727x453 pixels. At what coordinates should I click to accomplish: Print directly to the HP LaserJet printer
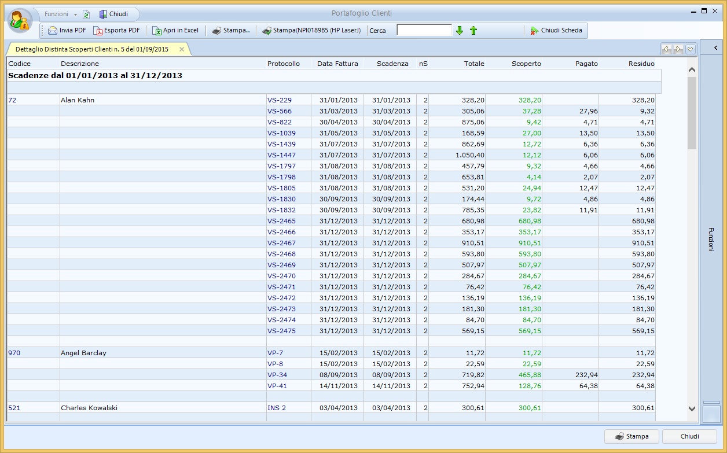click(x=311, y=31)
